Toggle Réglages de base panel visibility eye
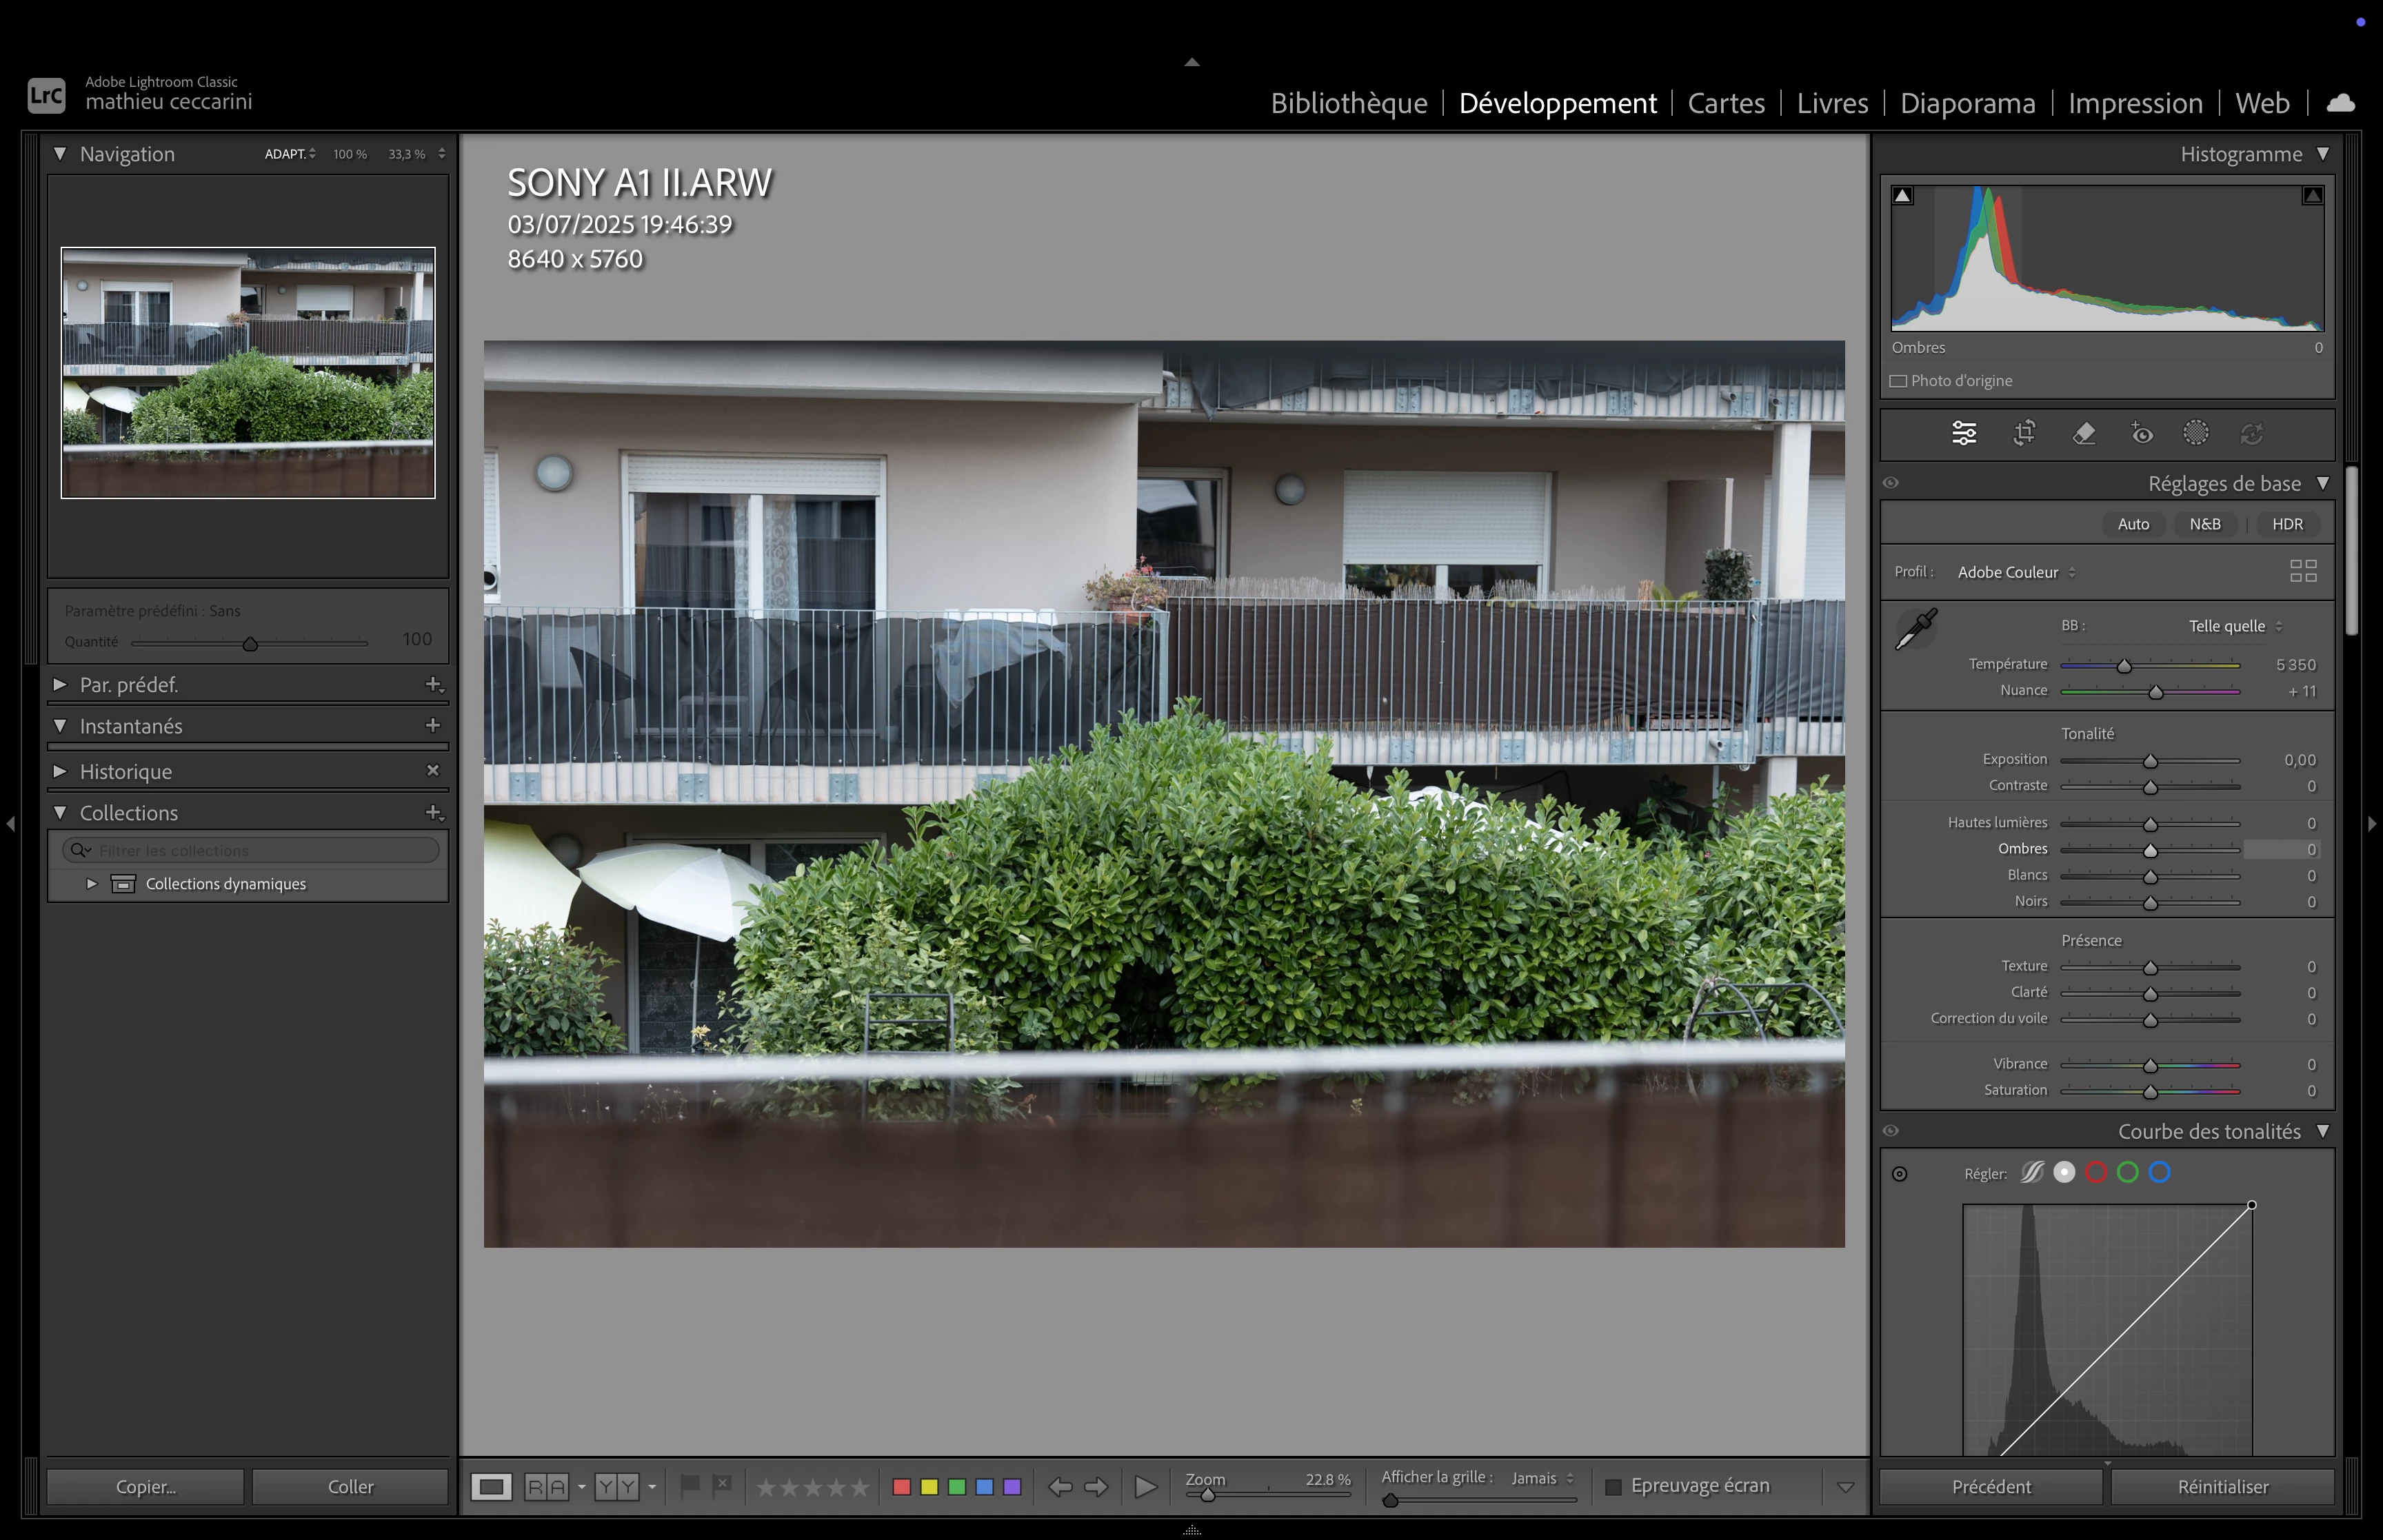The width and height of the screenshot is (2383, 1540). [x=1891, y=483]
